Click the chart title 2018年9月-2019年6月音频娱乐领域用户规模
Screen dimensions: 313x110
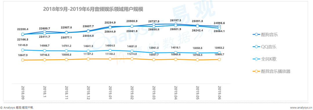(x=93, y=9)
